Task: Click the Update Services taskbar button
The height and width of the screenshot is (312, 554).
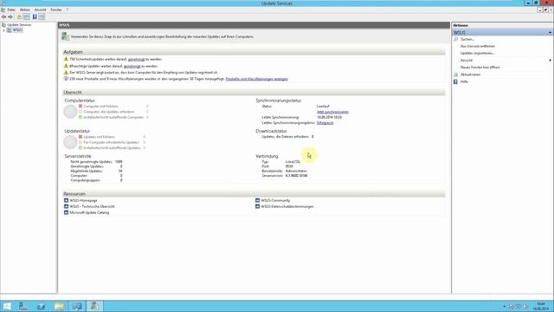Action: coord(94,306)
